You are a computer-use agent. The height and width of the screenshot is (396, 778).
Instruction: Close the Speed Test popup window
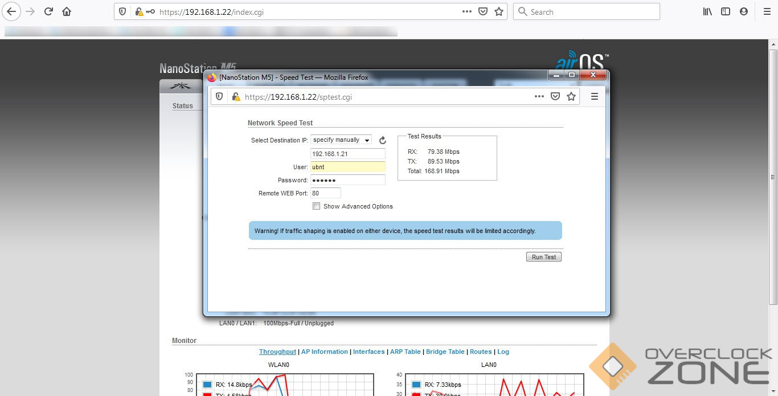point(593,75)
